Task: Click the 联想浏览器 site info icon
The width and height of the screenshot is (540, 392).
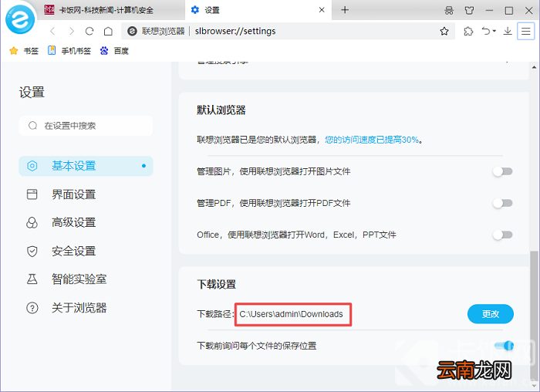Action: (x=132, y=32)
